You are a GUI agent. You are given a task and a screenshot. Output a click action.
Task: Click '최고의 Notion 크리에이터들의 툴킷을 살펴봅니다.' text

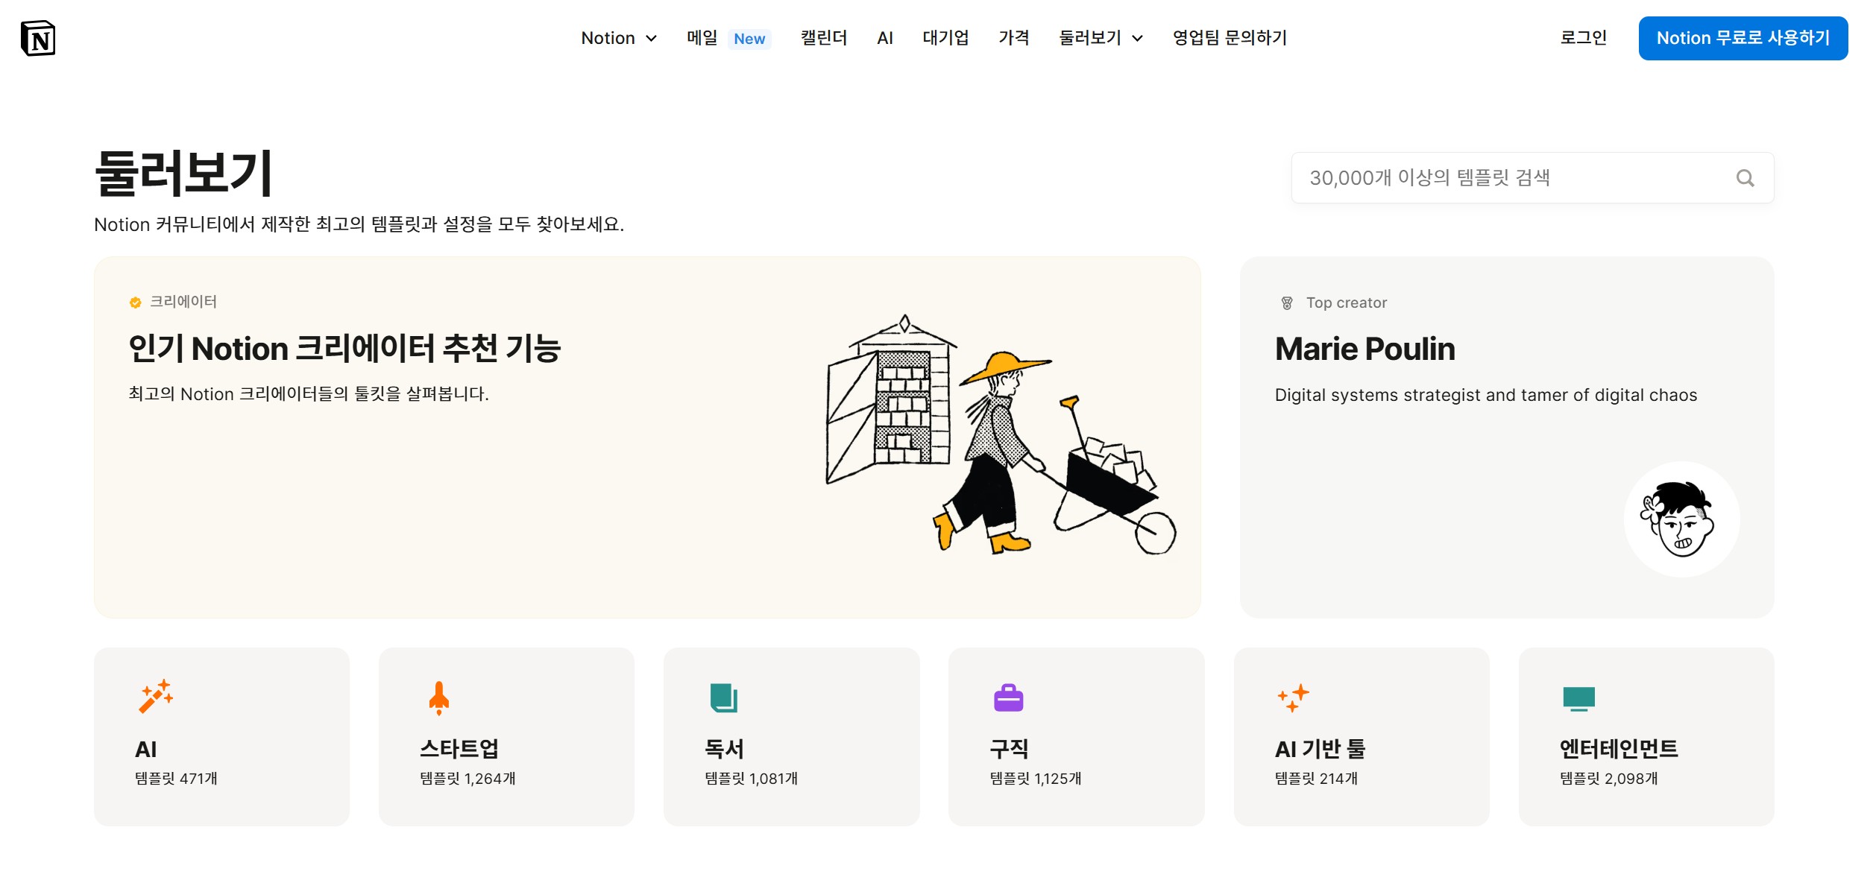point(309,394)
